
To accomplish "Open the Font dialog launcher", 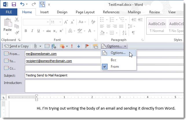I will point(95,40).
